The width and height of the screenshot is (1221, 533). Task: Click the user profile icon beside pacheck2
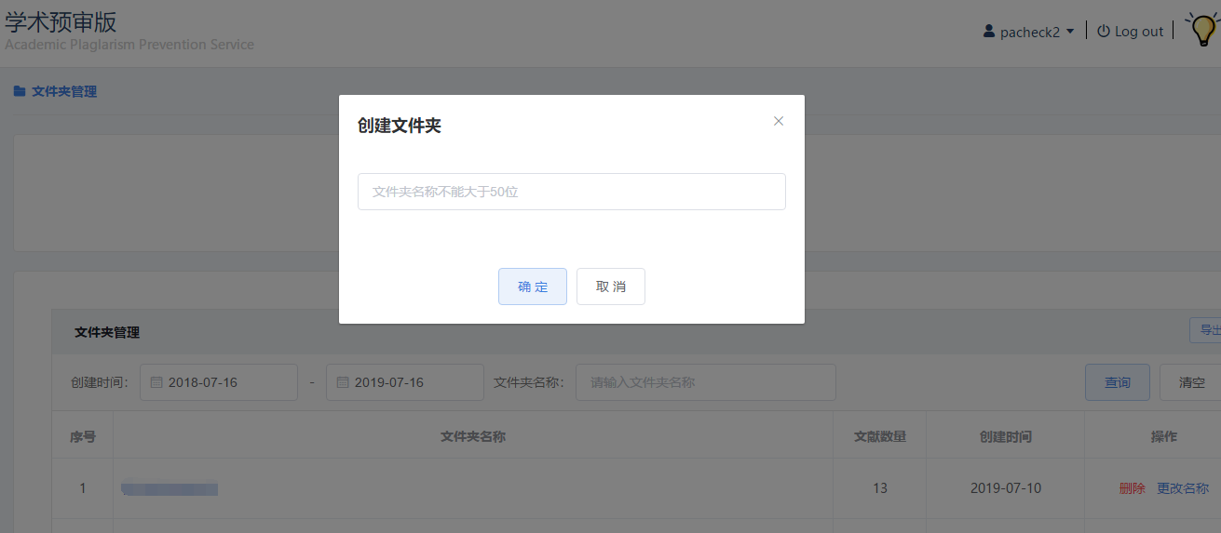coord(989,32)
